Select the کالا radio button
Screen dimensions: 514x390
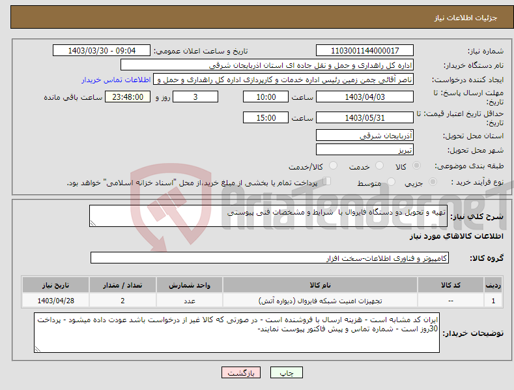point(416,166)
